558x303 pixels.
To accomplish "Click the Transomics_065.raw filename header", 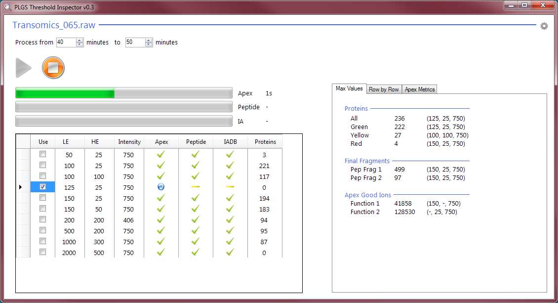I will point(53,25).
